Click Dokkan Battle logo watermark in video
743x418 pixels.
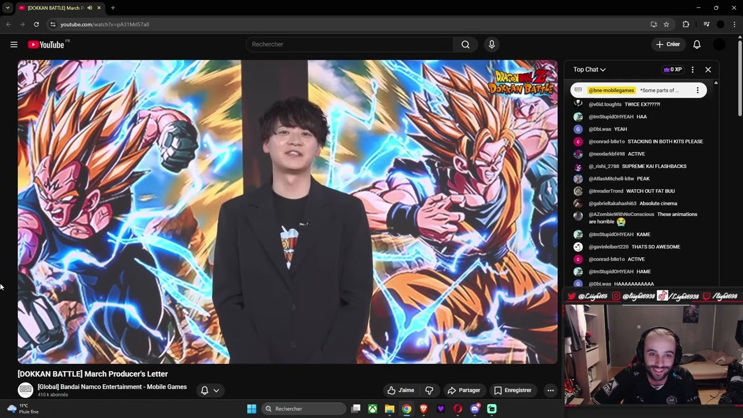tap(521, 82)
